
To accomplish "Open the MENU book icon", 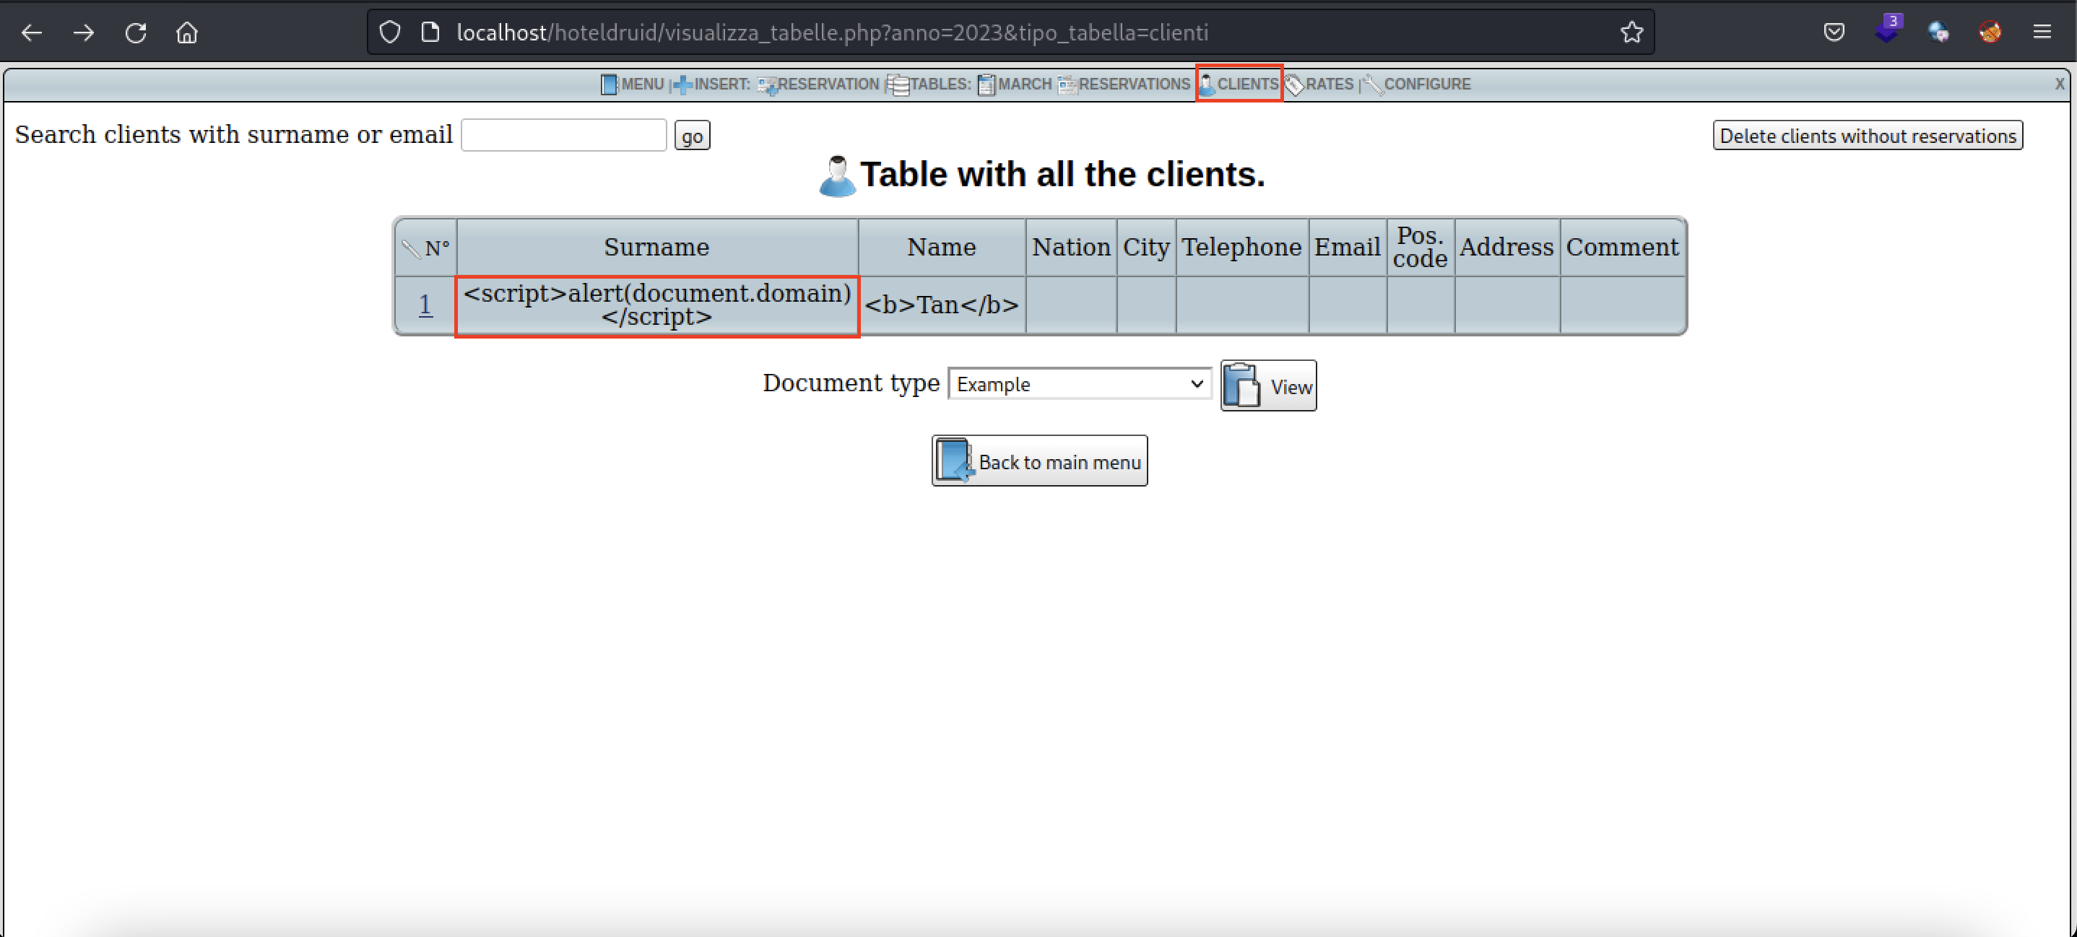I will pos(610,84).
